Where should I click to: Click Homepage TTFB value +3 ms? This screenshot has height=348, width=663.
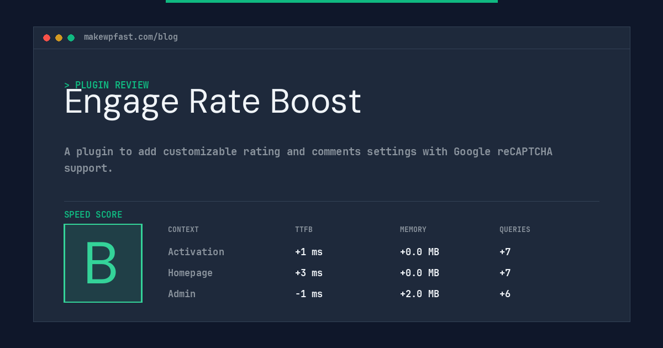309,273
